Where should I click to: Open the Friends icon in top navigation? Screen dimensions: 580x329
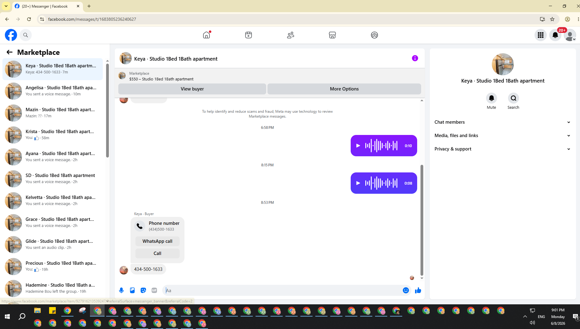(x=291, y=35)
